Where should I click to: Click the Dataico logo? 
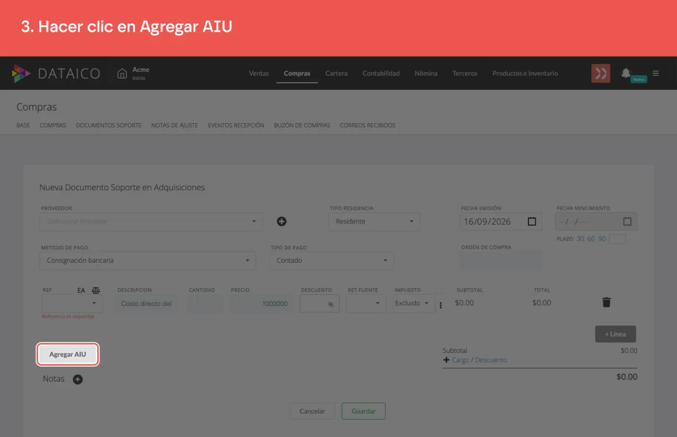coord(56,73)
